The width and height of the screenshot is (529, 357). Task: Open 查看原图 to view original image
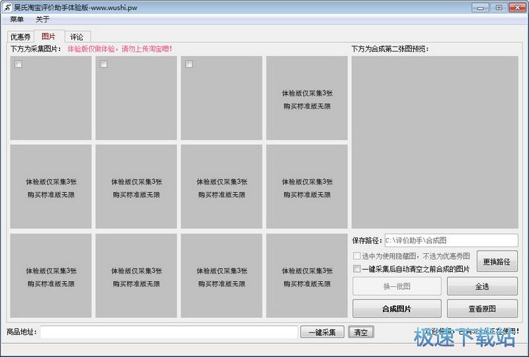(x=482, y=309)
